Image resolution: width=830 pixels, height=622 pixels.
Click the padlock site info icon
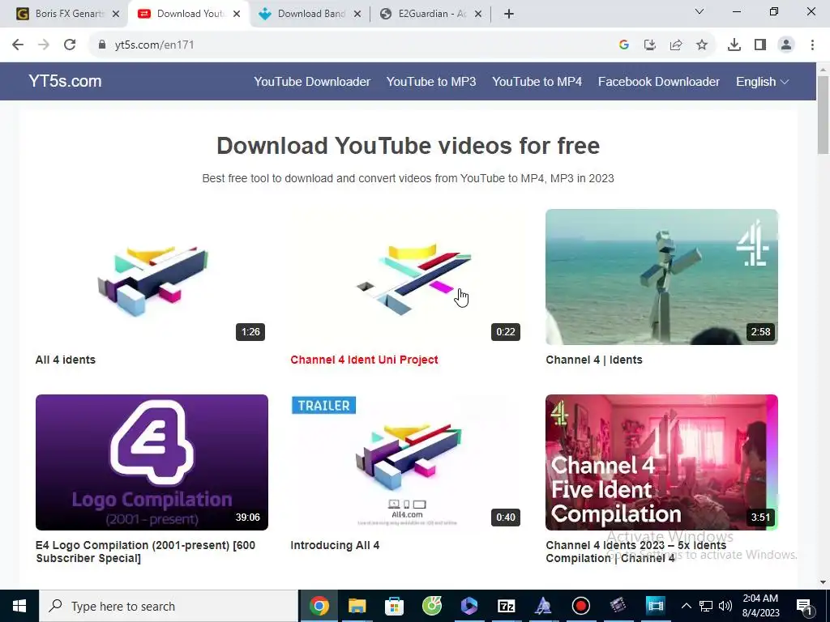click(102, 45)
